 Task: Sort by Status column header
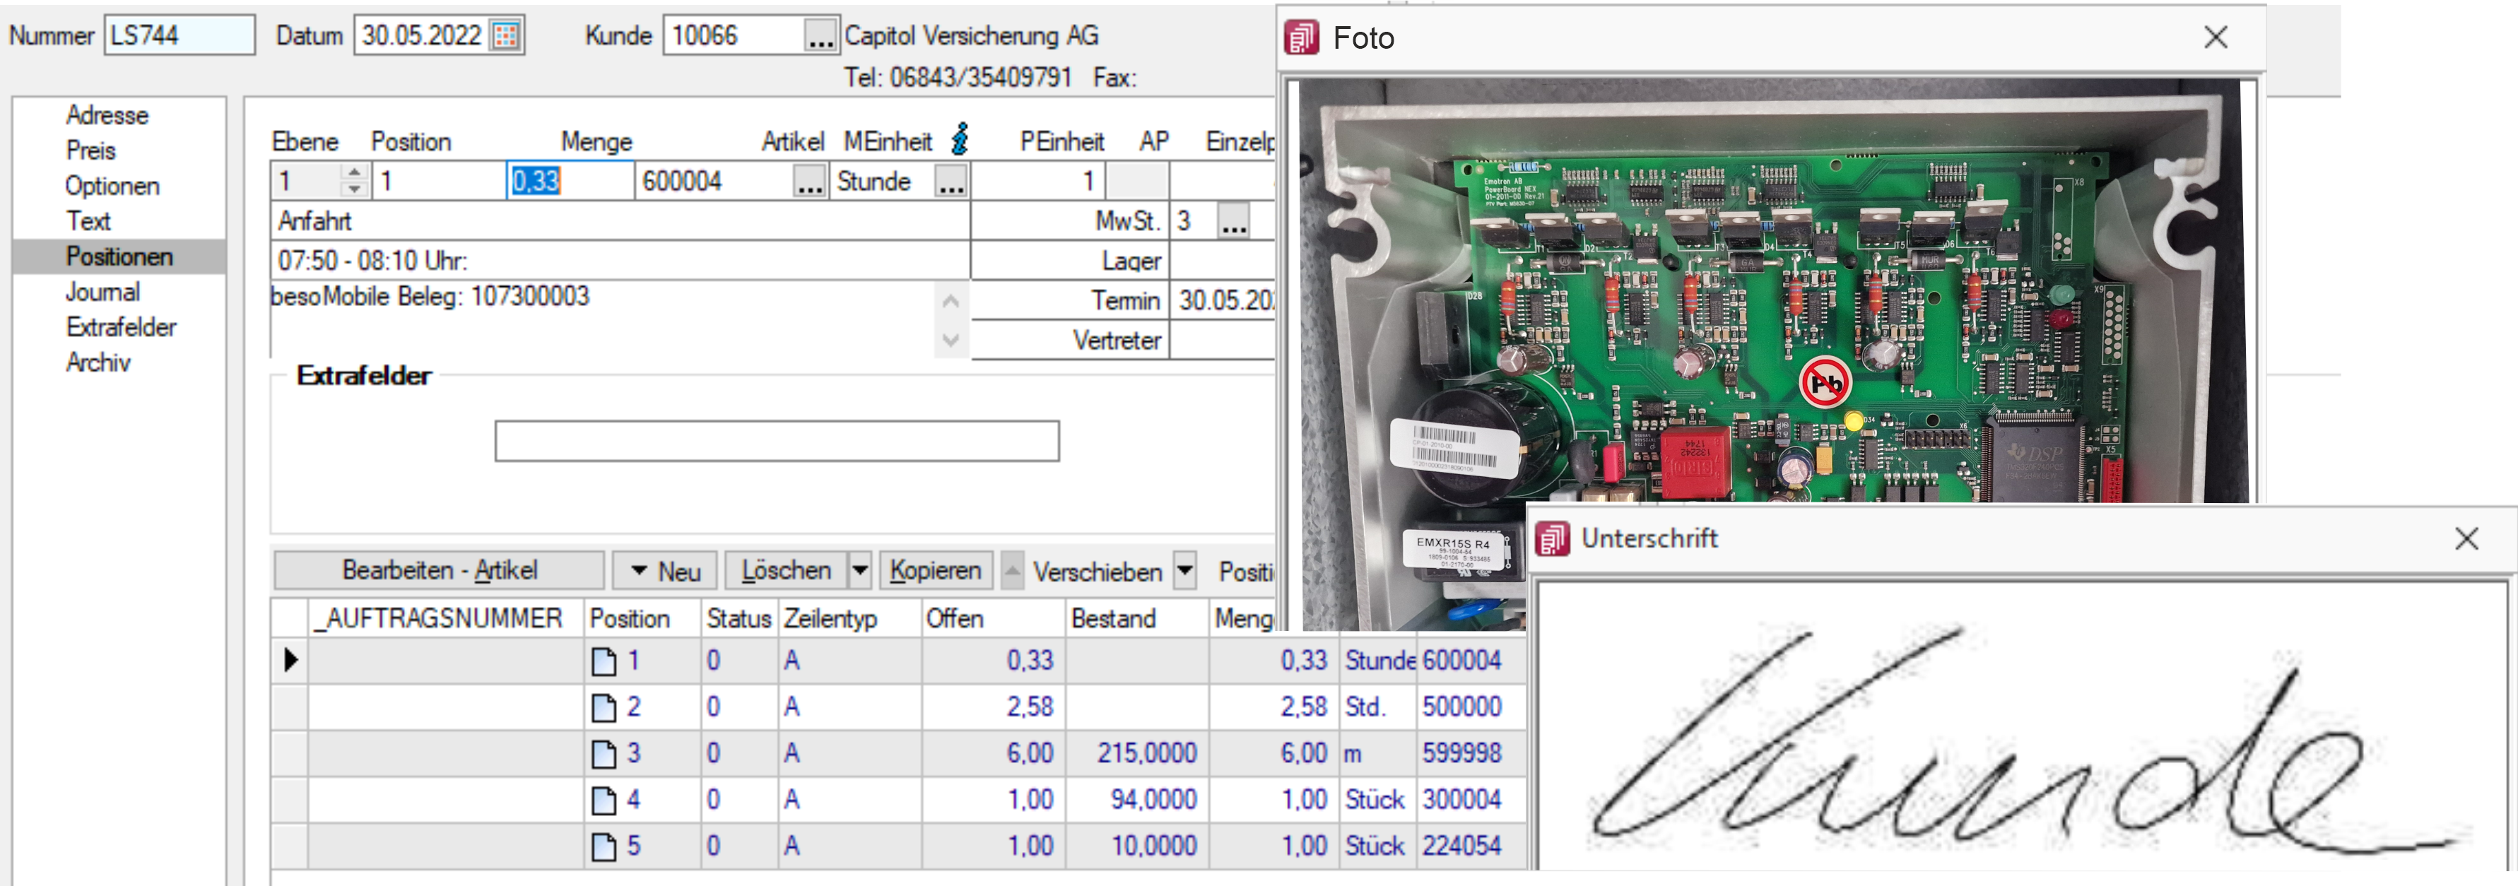(739, 618)
